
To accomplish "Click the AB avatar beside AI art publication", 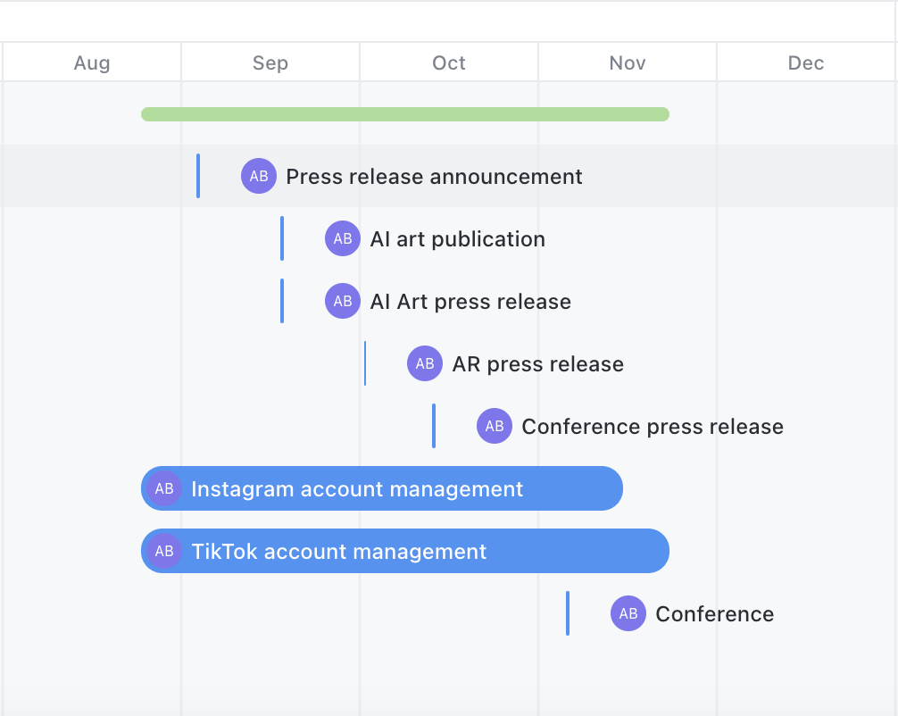I will 343,238.
